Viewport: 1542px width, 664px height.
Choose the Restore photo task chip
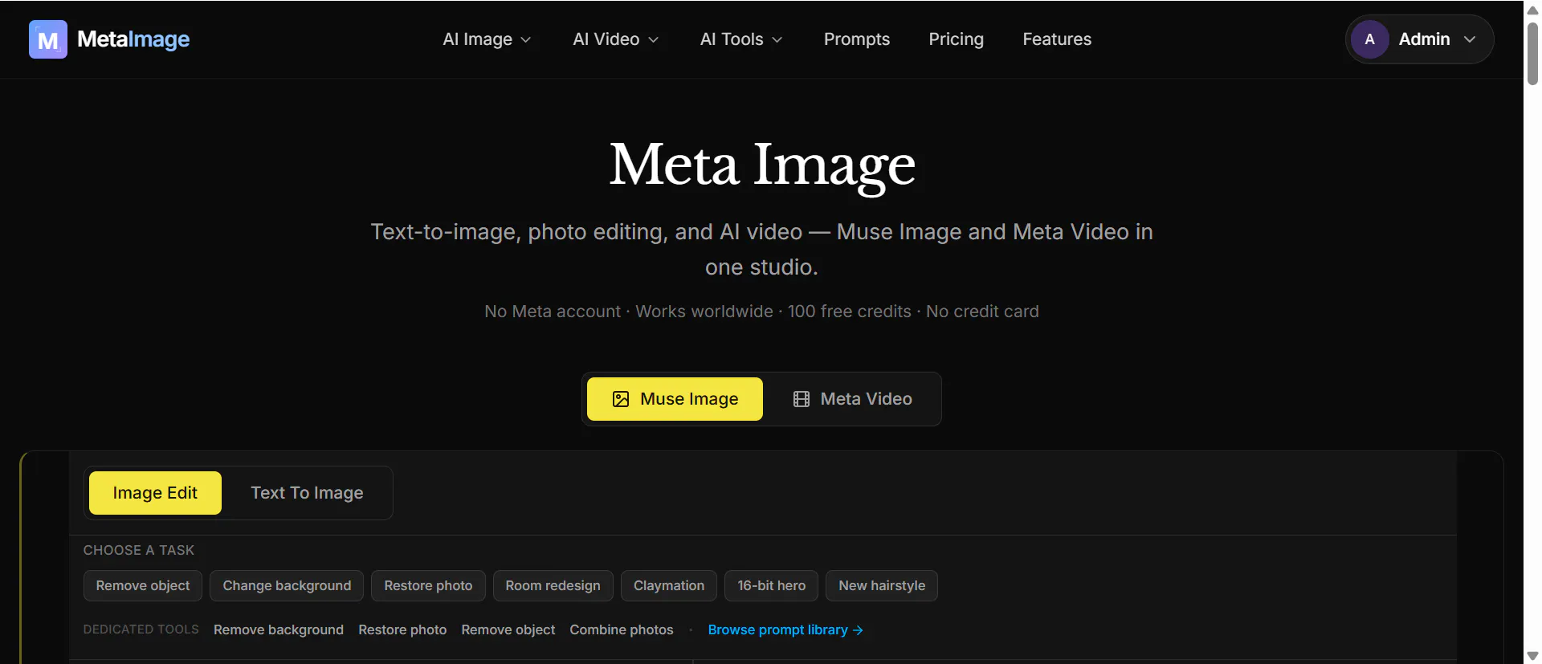click(x=428, y=586)
